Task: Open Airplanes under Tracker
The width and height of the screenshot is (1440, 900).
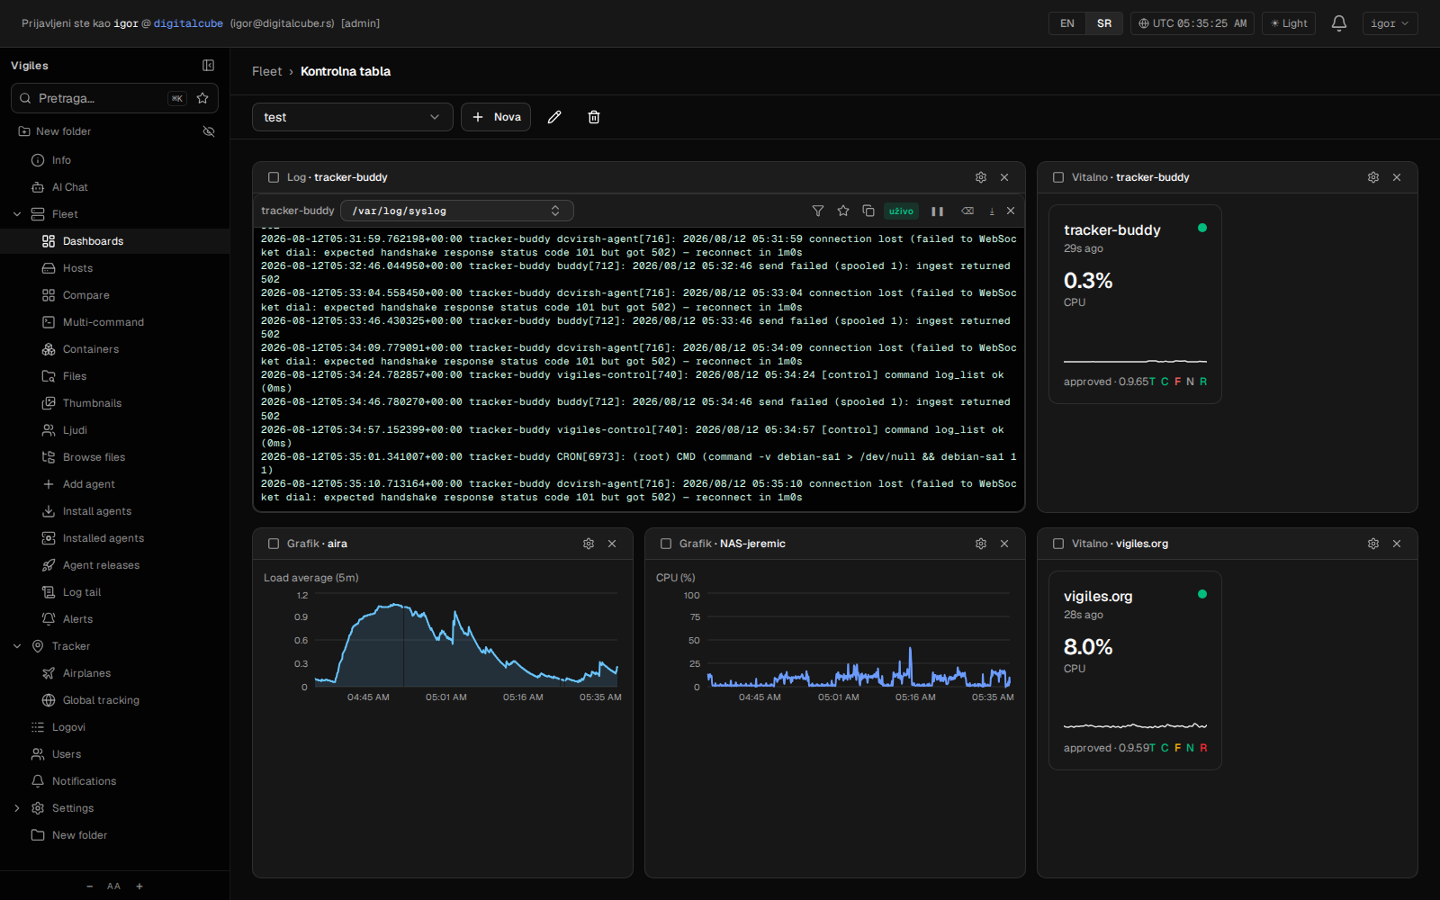Action: 114,673
